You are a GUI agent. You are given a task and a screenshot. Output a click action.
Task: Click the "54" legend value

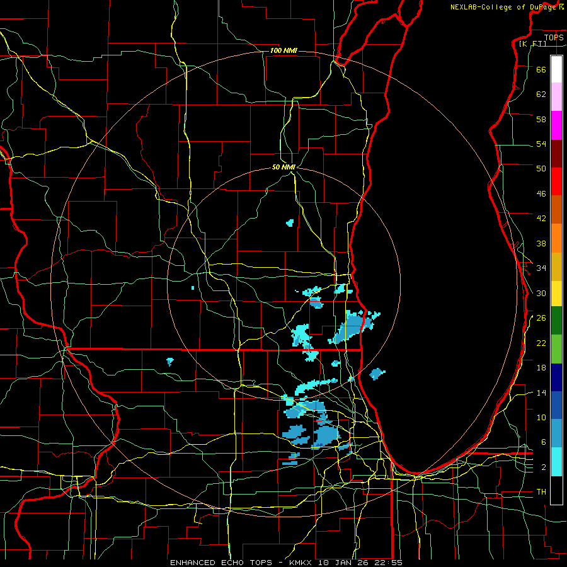coord(541,144)
